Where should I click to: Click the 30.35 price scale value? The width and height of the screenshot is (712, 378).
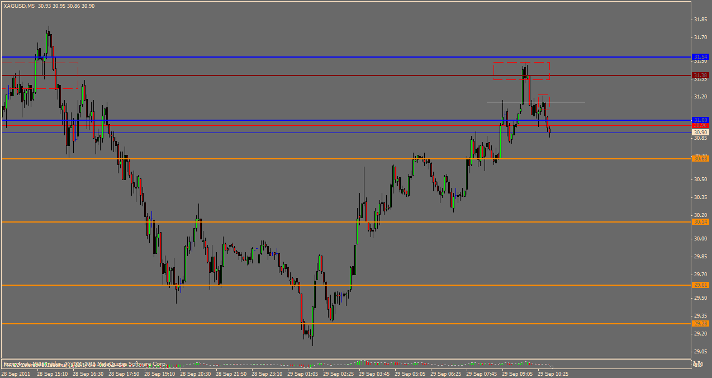click(700, 197)
